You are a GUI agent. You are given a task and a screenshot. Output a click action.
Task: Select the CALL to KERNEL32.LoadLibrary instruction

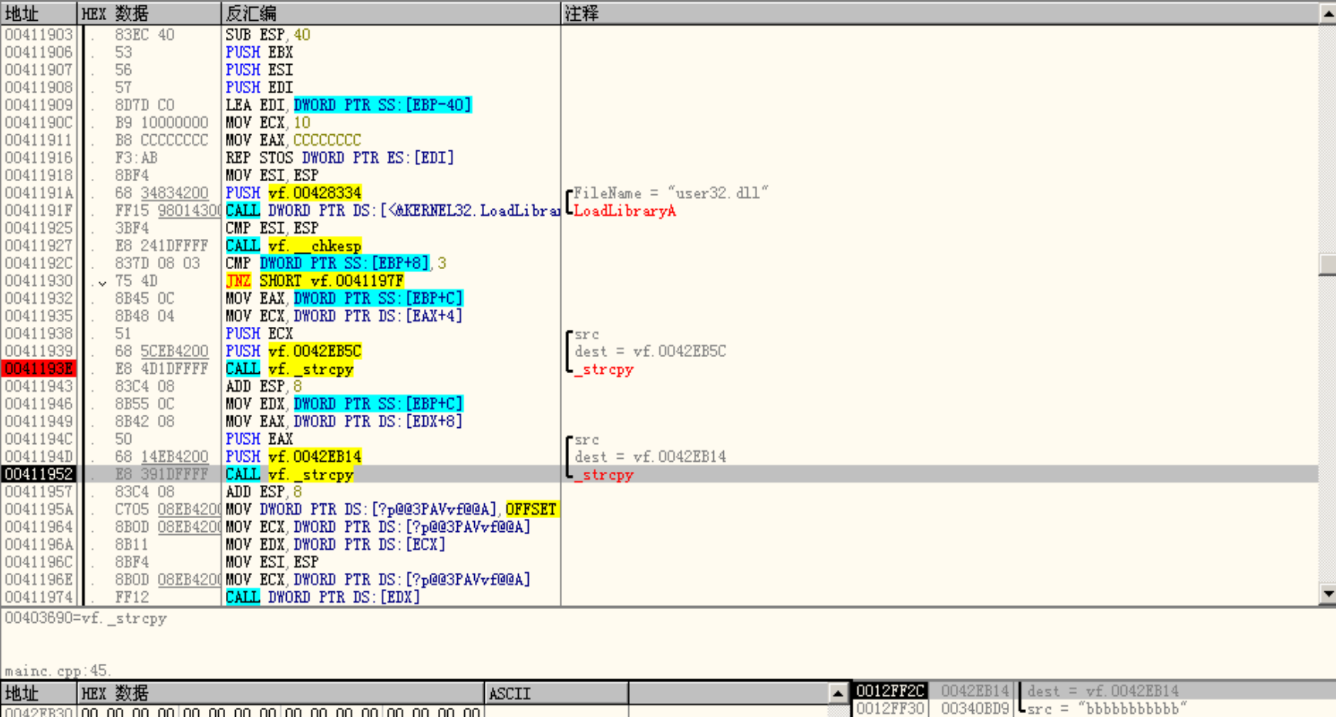coord(392,210)
